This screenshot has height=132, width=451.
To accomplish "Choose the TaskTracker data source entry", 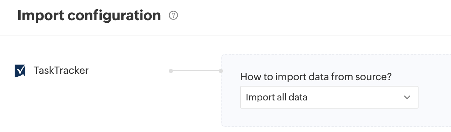I will (x=52, y=71).
